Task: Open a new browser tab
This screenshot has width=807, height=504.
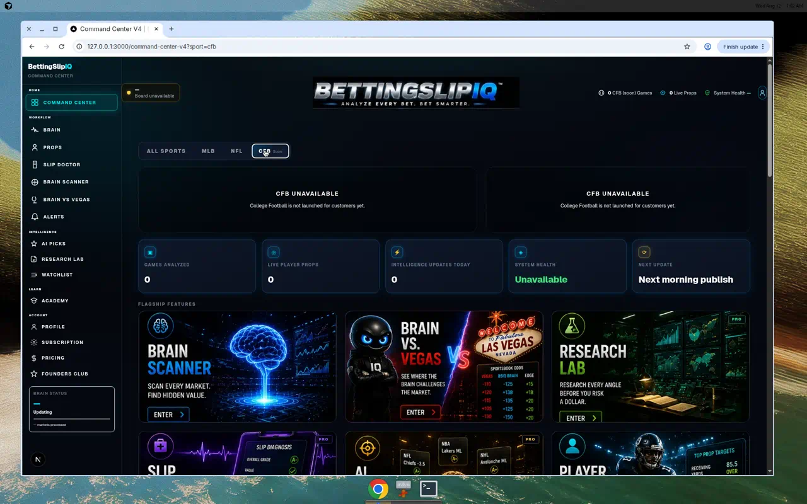Action: point(171,29)
